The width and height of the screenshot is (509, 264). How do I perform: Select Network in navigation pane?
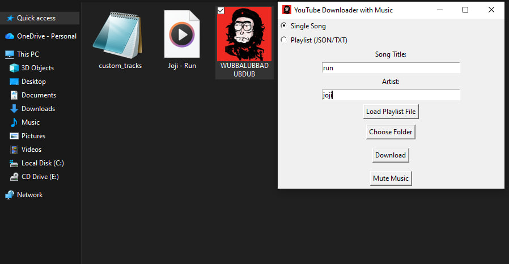[x=29, y=195]
